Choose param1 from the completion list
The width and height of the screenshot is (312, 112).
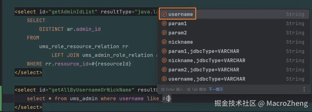233,24
